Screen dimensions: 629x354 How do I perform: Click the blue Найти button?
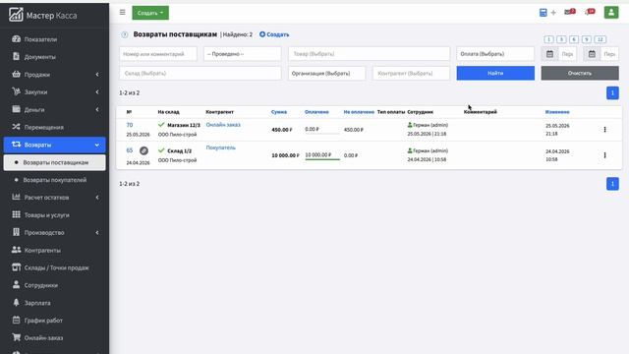coord(495,73)
